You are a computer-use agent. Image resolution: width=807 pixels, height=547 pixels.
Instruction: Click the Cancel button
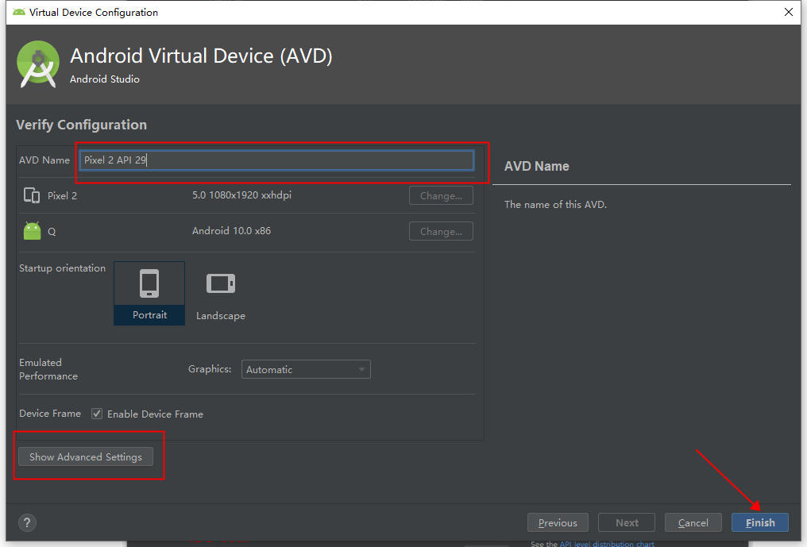point(693,523)
